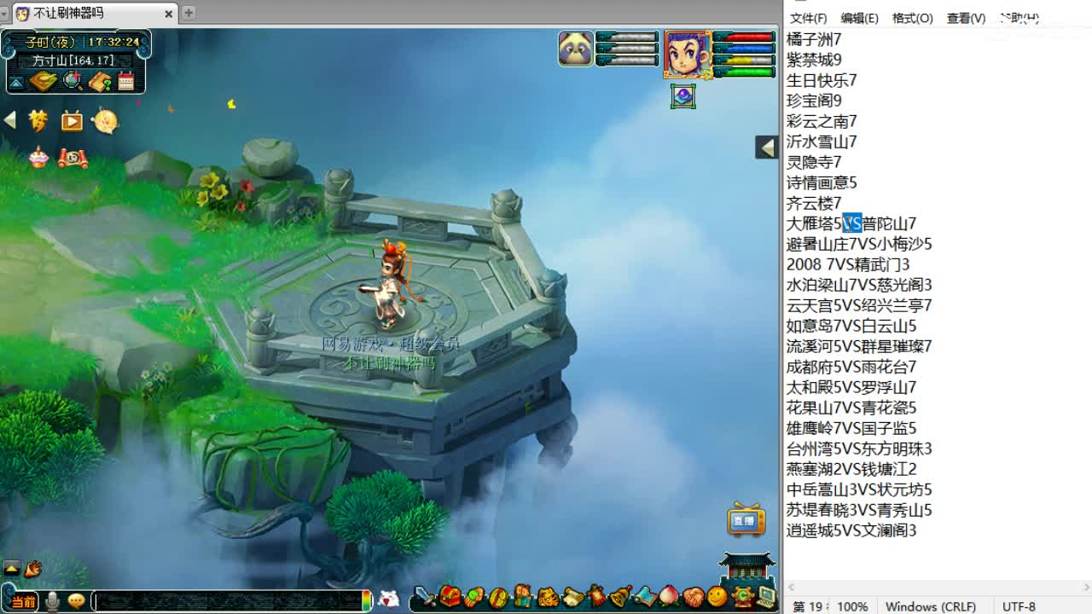1092x614 pixels.
Task: Click Windows (CRLF) in the status bar
Action: 931,606
